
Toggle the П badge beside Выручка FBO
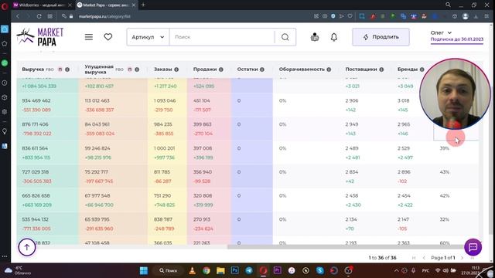point(60,69)
